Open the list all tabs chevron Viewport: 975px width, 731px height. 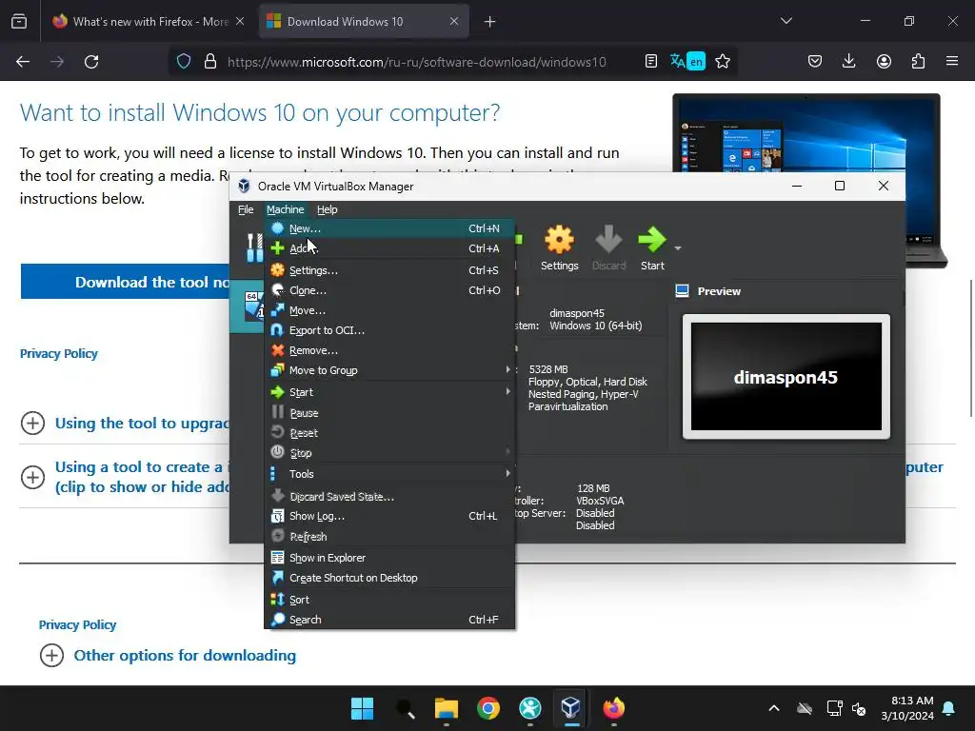tap(786, 22)
